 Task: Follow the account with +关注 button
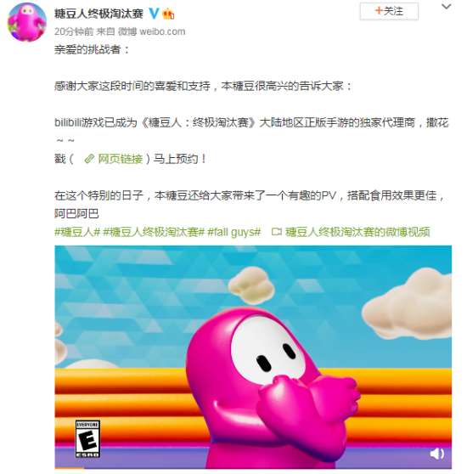click(x=389, y=11)
